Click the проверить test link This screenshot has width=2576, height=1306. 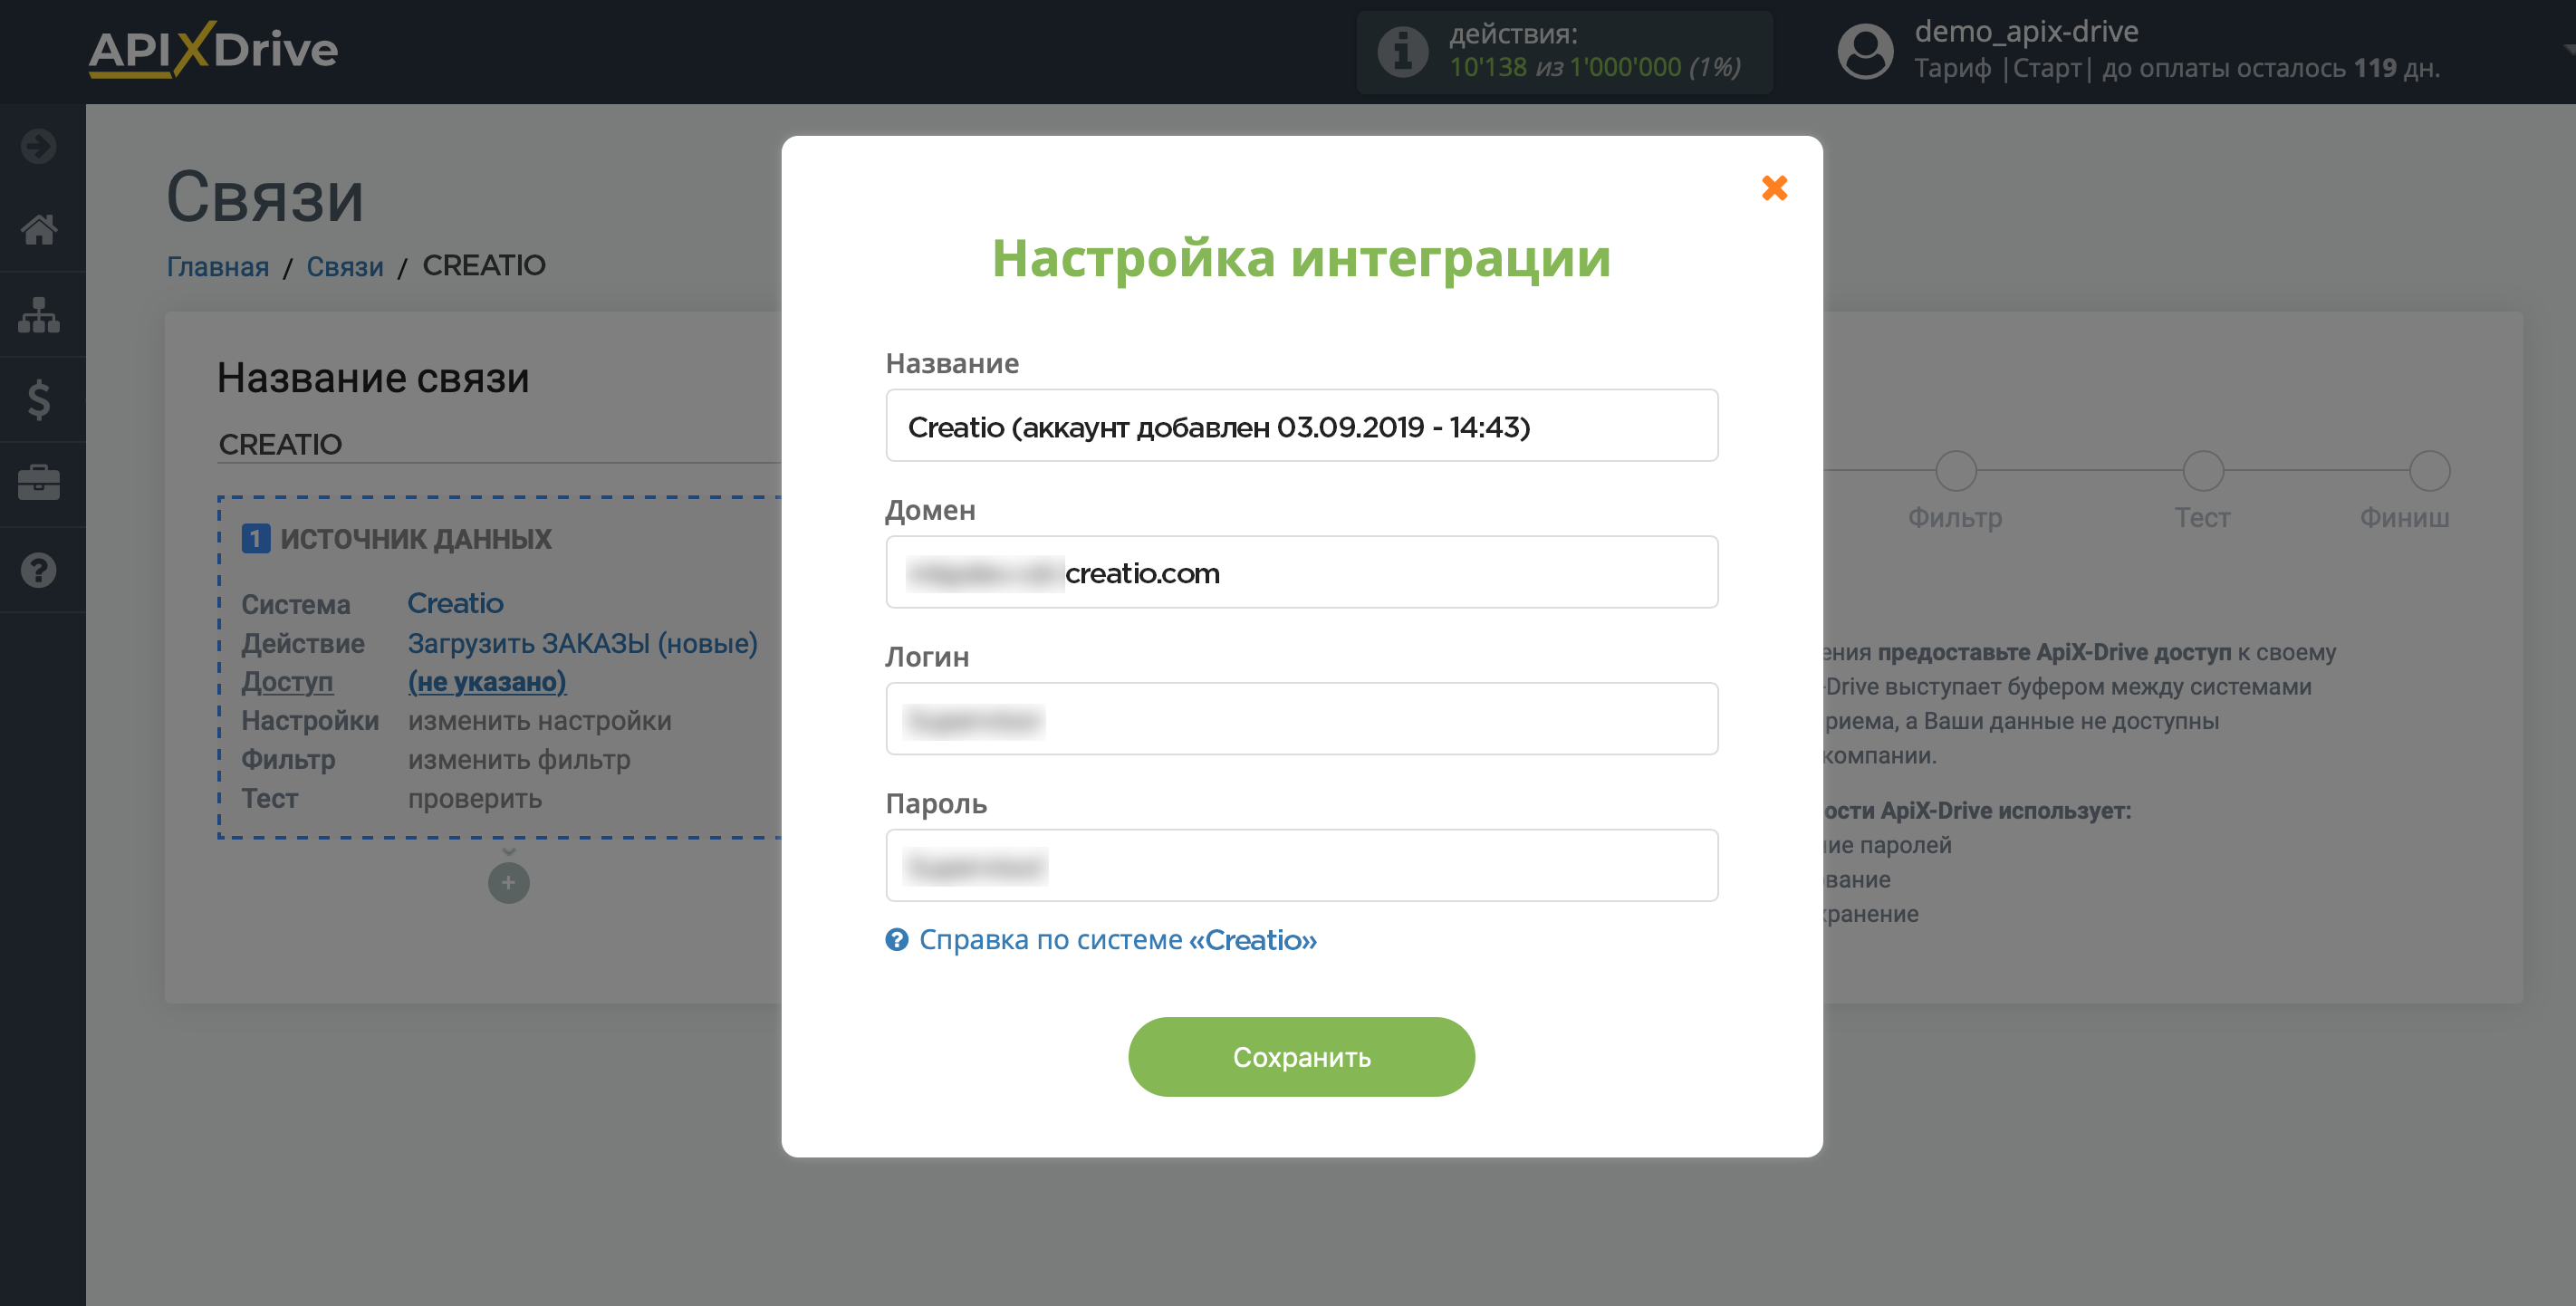(475, 799)
